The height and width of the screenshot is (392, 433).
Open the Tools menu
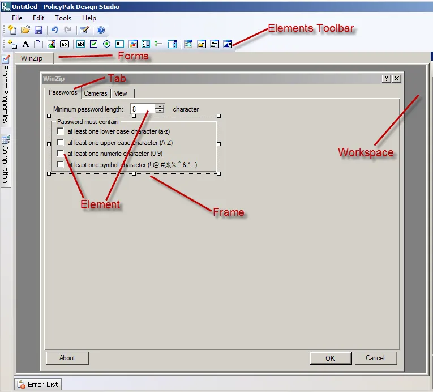(63, 18)
